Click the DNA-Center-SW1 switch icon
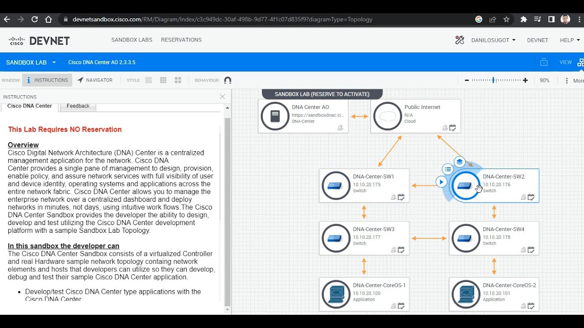Image resolution: width=584 pixels, height=328 pixels. (x=336, y=185)
